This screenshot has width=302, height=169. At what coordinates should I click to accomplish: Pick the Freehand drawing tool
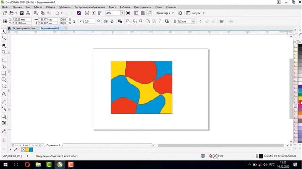click(x=4, y=61)
